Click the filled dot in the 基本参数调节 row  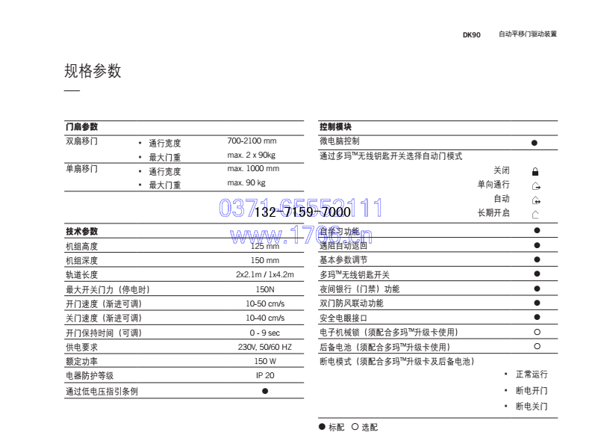(x=537, y=259)
